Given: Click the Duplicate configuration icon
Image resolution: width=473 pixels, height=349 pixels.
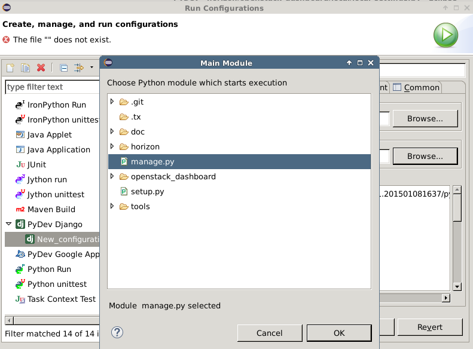Looking at the screenshot, I should [25, 68].
